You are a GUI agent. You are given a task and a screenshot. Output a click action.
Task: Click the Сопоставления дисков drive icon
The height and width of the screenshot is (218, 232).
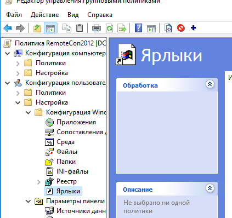coord(49,132)
